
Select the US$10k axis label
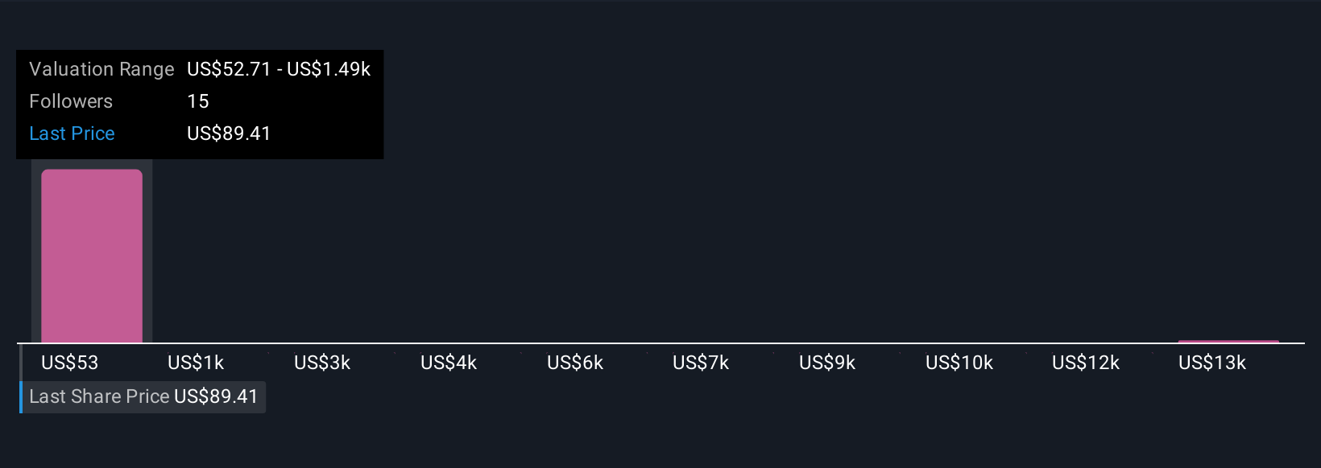[959, 363]
